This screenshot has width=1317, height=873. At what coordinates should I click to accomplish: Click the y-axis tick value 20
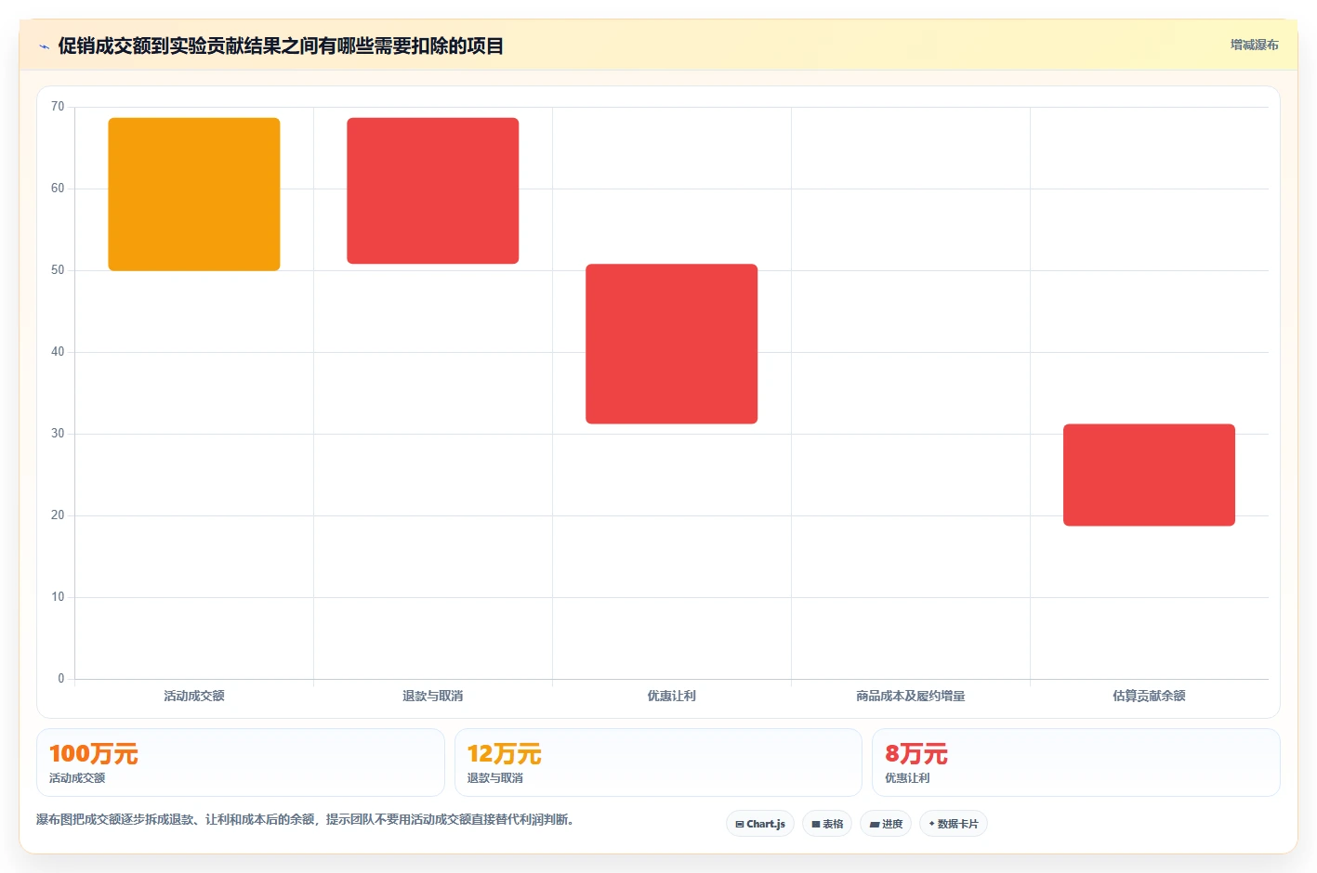pos(58,515)
